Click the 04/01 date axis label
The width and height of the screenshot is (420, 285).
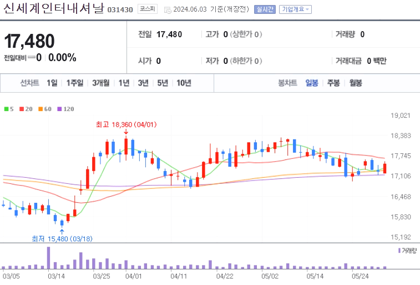133,277
